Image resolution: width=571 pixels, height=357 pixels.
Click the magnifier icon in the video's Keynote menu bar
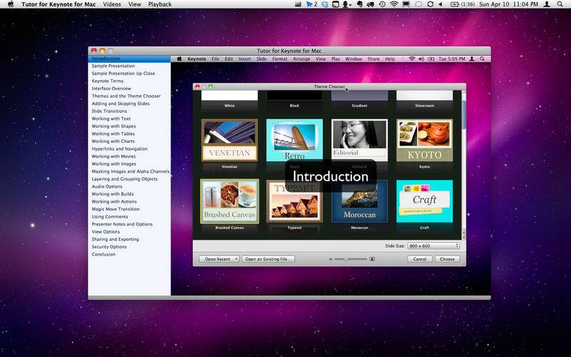click(x=482, y=59)
